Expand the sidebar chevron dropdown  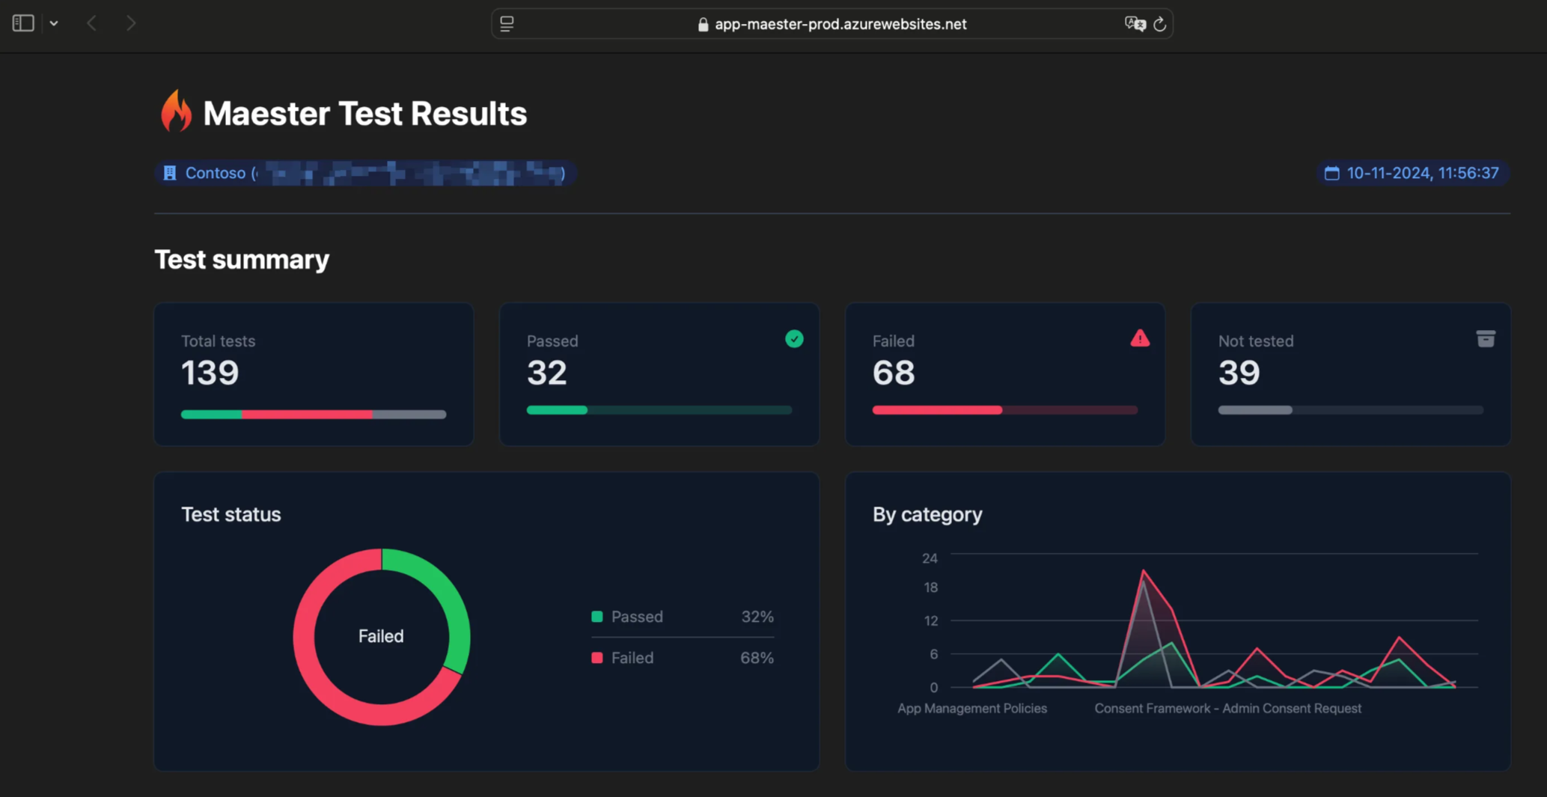54,23
